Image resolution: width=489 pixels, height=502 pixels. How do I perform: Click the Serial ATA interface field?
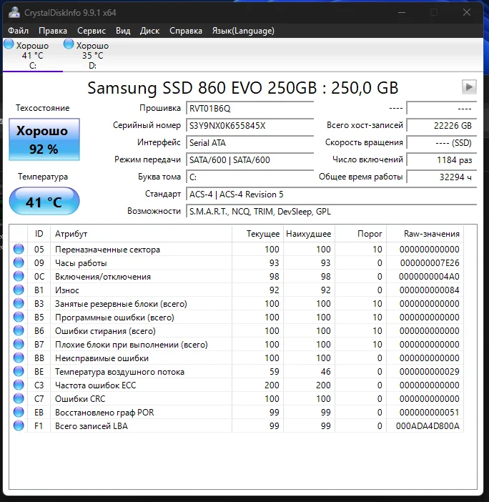pyautogui.click(x=250, y=142)
